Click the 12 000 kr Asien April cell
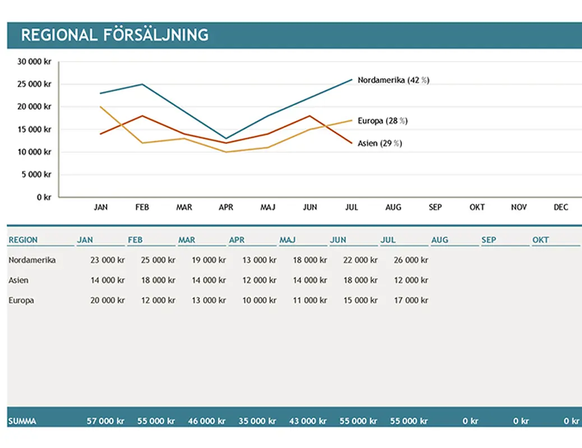Image resolution: width=582 pixels, height=448 pixels. (x=259, y=280)
